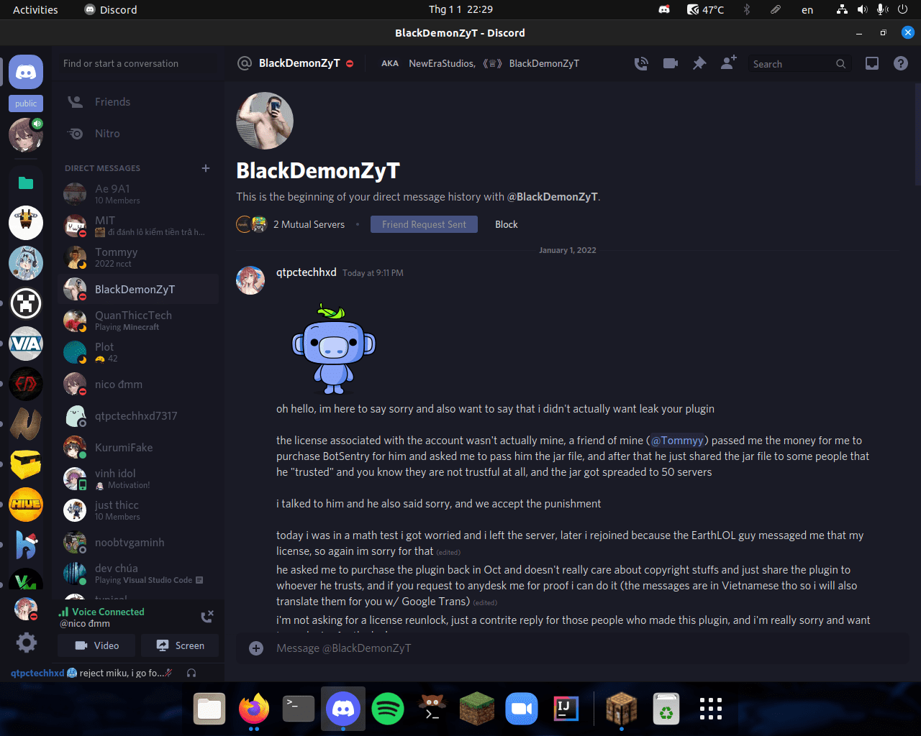Show pinned messages
The width and height of the screenshot is (921, 736).
(699, 63)
